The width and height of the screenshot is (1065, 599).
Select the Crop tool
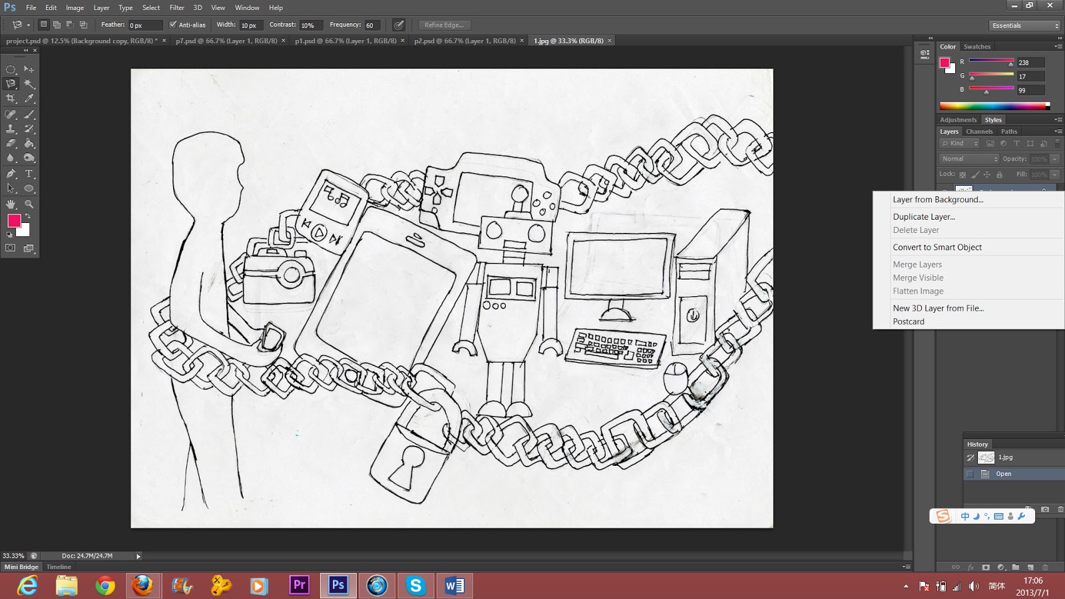point(11,99)
